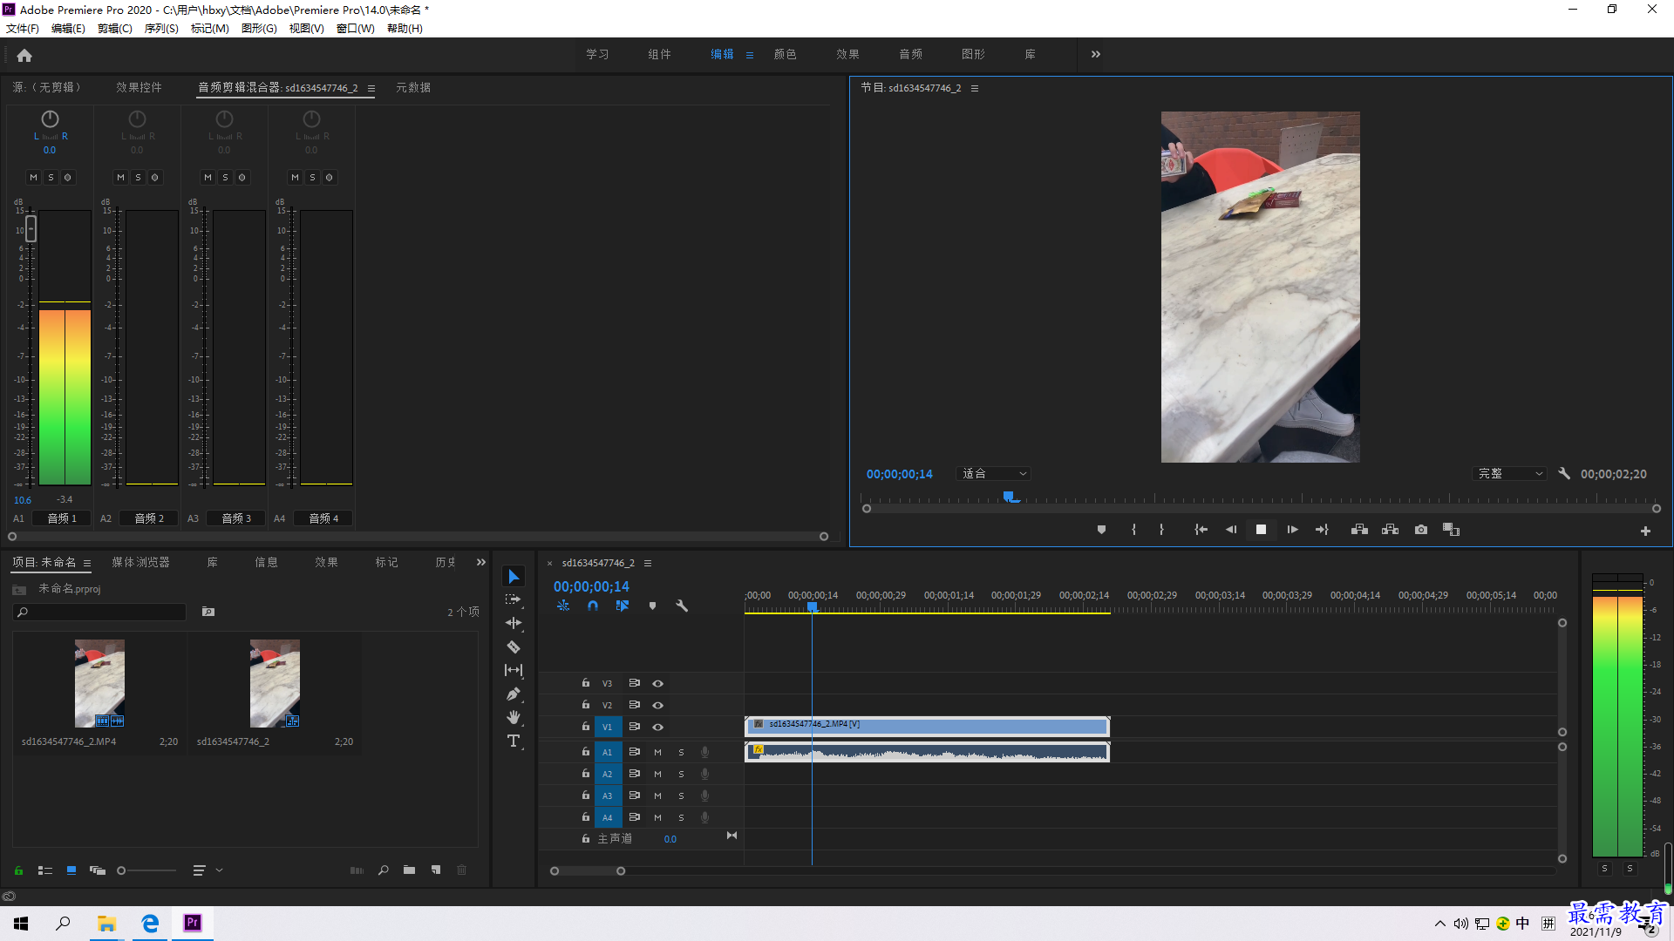Go to In point

[1201, 530]
